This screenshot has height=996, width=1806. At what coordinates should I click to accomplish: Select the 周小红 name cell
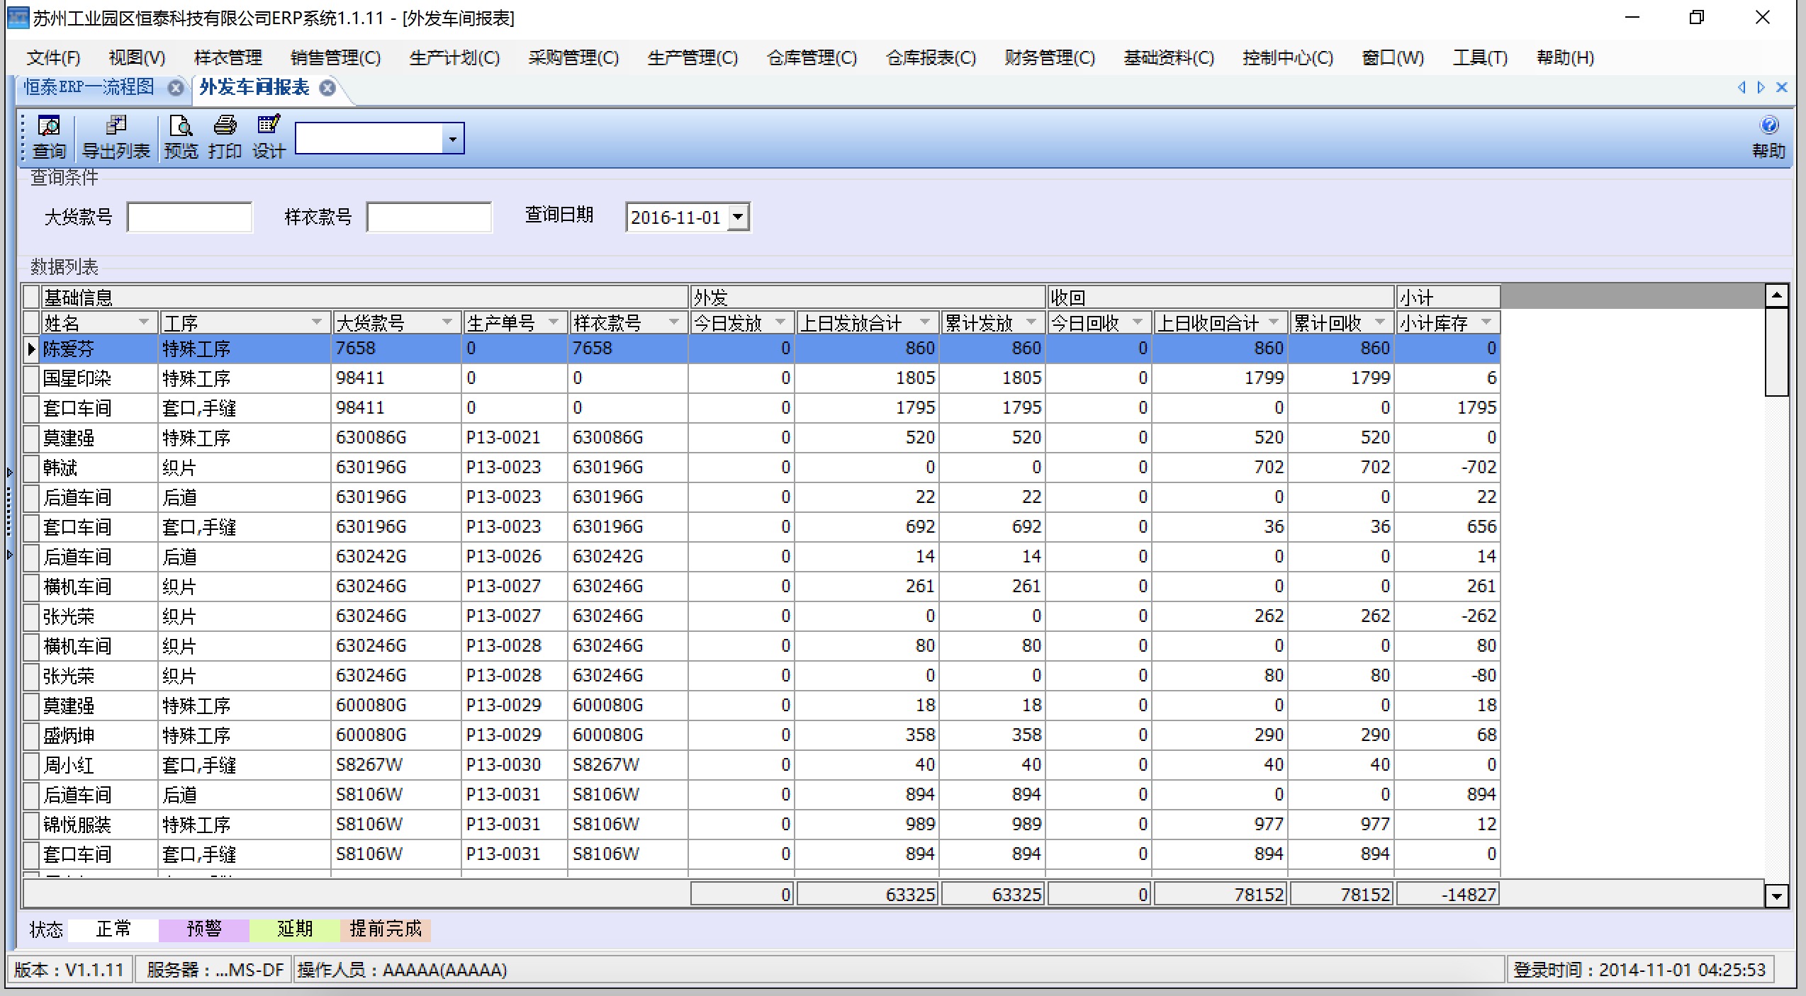point(99,765)
